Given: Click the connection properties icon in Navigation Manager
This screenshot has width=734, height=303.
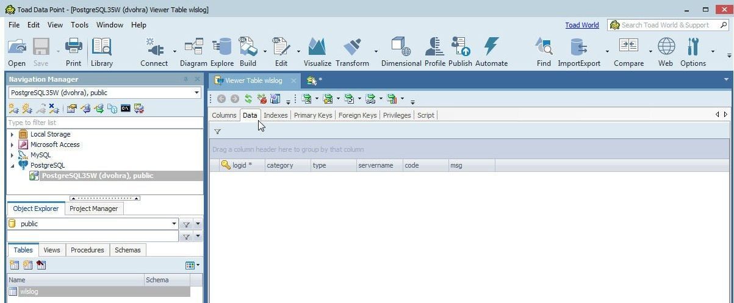Looking at the screenshot, I should [71, 109].
